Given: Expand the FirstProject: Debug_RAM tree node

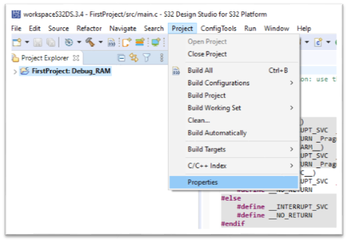Looking at the screenshot, I should click(15, 71).
